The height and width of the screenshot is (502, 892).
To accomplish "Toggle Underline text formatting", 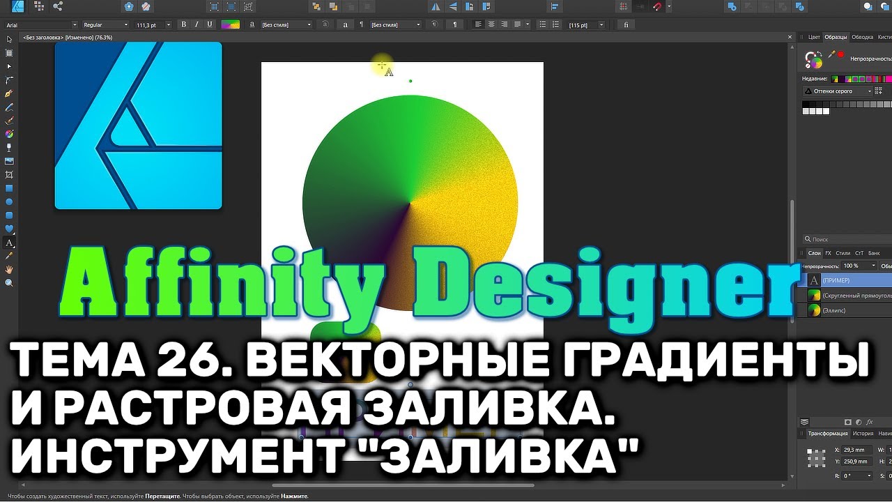I will coord(209,24).
